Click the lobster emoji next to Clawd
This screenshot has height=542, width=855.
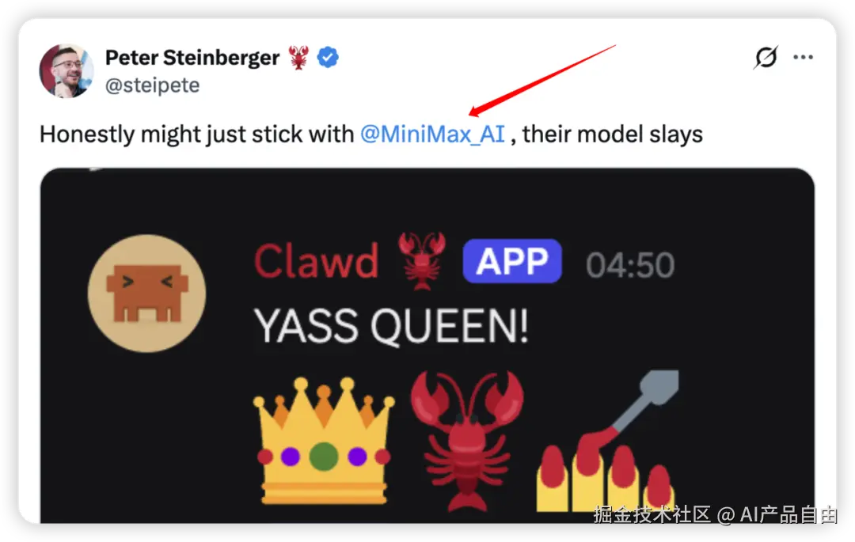[421, 261]
